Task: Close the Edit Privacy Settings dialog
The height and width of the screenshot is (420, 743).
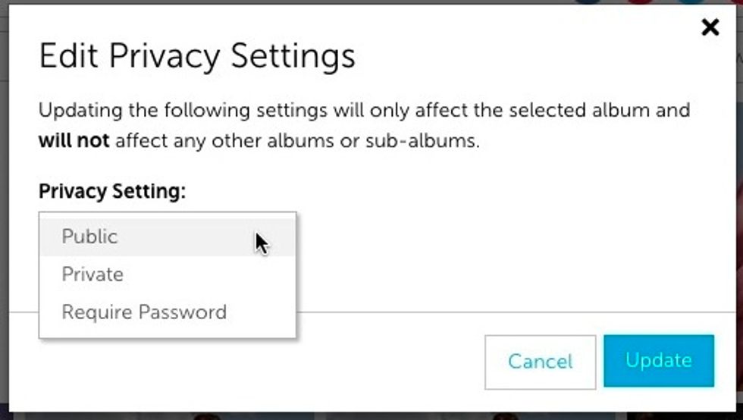Action: 710,27
